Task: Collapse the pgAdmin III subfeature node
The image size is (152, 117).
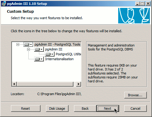Action: pyautogui.click(x=28, y=49)
